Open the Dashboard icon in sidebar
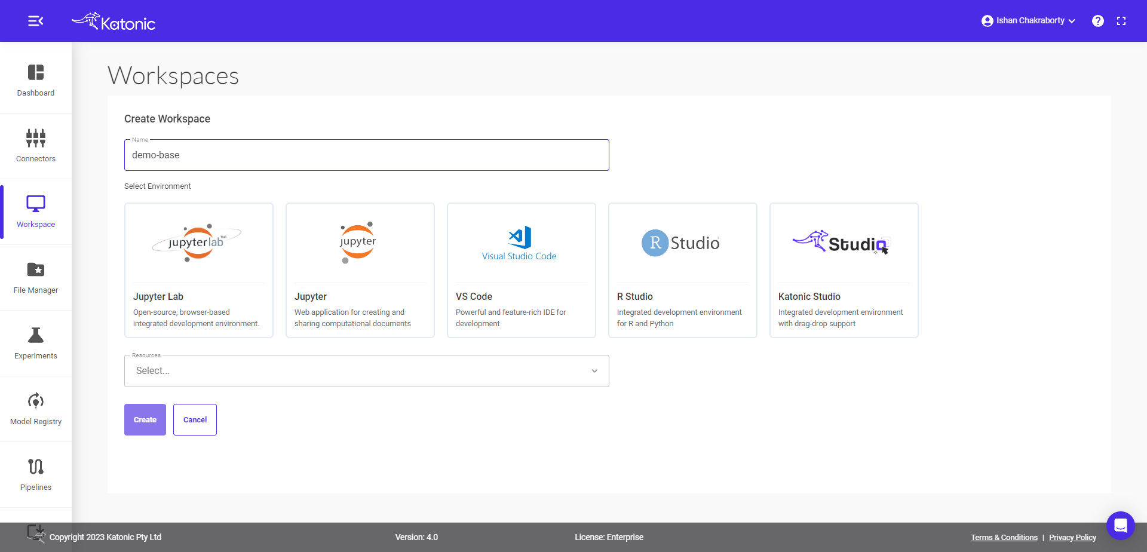This screenshot has height=552, width=1147. coord(36,72)
